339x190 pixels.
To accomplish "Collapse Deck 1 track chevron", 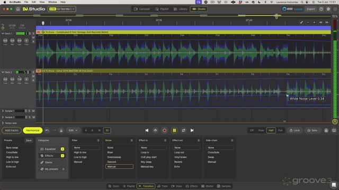I will coord(3,34).
